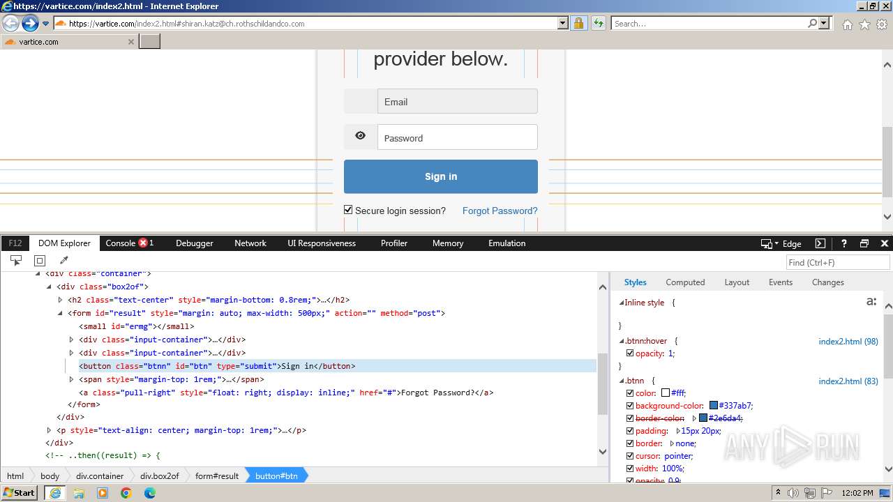Image resolution: width=893 pixels, height=502 pixels.
Task: Open the Layout styles tab
Action: 737,282
